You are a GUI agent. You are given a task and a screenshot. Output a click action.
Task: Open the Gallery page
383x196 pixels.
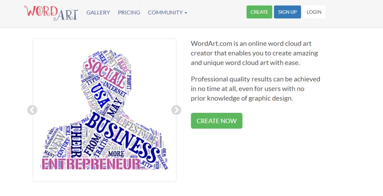[x=98, y=12]
